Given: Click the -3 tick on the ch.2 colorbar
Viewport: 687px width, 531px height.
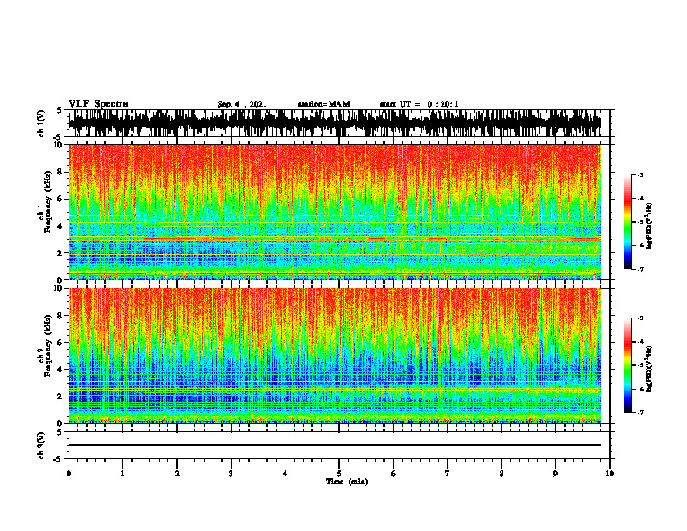Looking at the screenshot, I should pos(639,318).
